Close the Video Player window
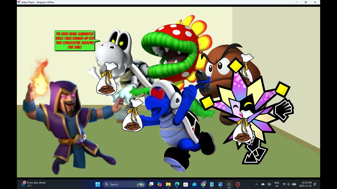Image resolution: width=337 pixels, height=189 pixels. click(x=315, y=2)
